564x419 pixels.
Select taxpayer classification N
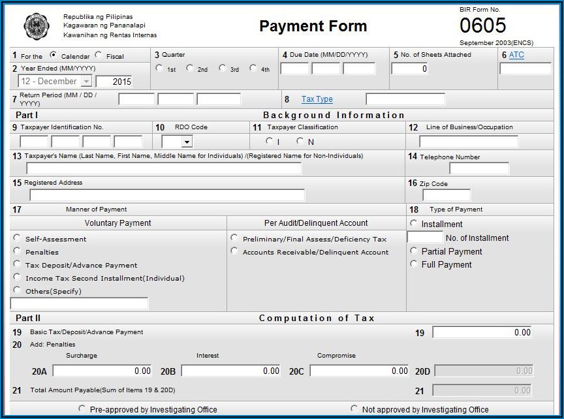coord(300,141)
